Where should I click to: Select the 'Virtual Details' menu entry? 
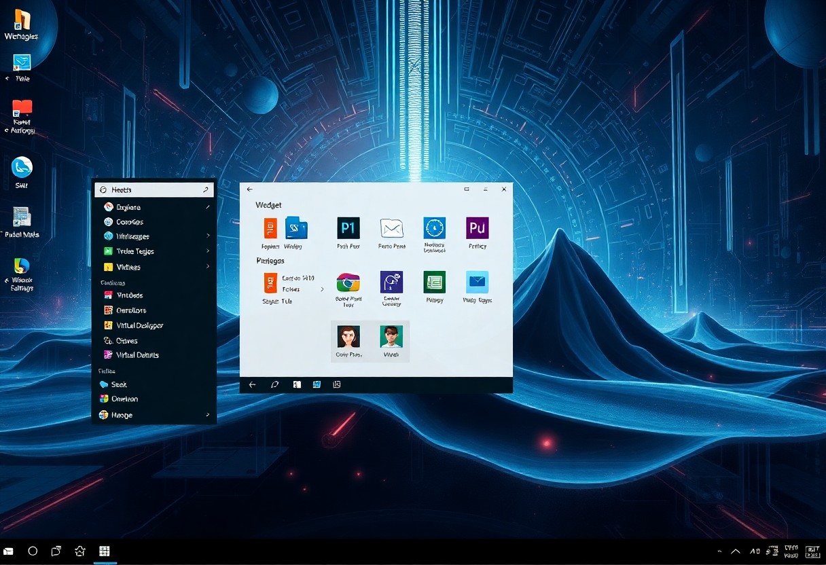click(138, 355)
